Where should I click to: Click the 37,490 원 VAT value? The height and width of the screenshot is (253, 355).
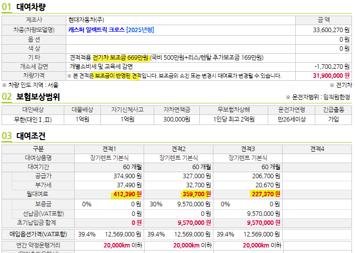tap(129, 185)
